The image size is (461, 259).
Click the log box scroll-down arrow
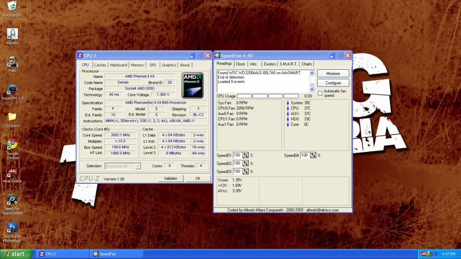[x=312, y=89]
